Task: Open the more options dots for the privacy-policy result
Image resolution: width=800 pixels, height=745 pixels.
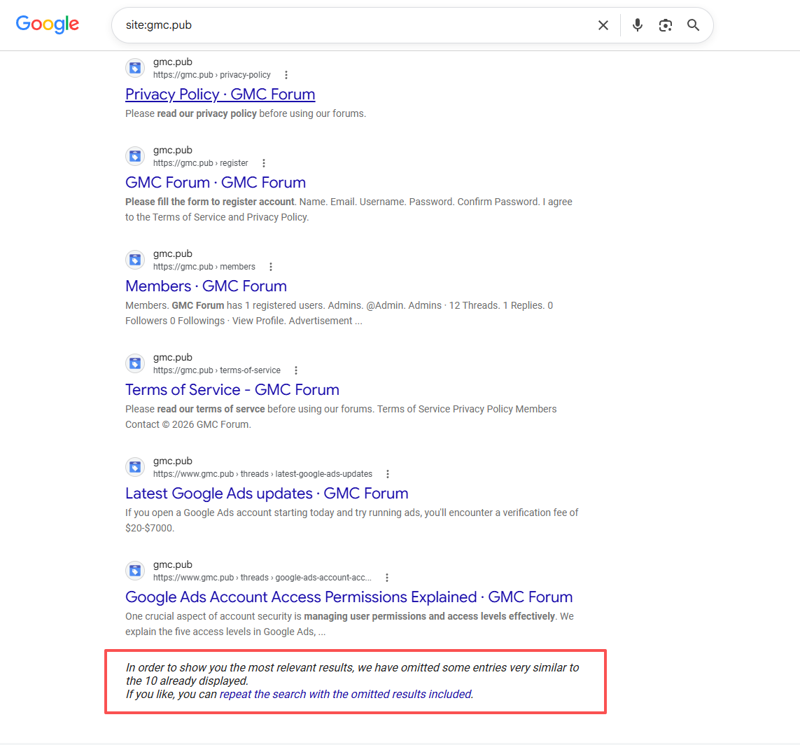Action: pos(286,75)
